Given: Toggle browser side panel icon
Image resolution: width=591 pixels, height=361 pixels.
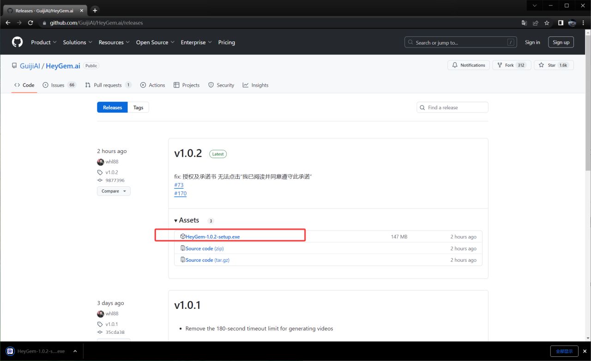Looking at the screenshot, I should point(561,23).
